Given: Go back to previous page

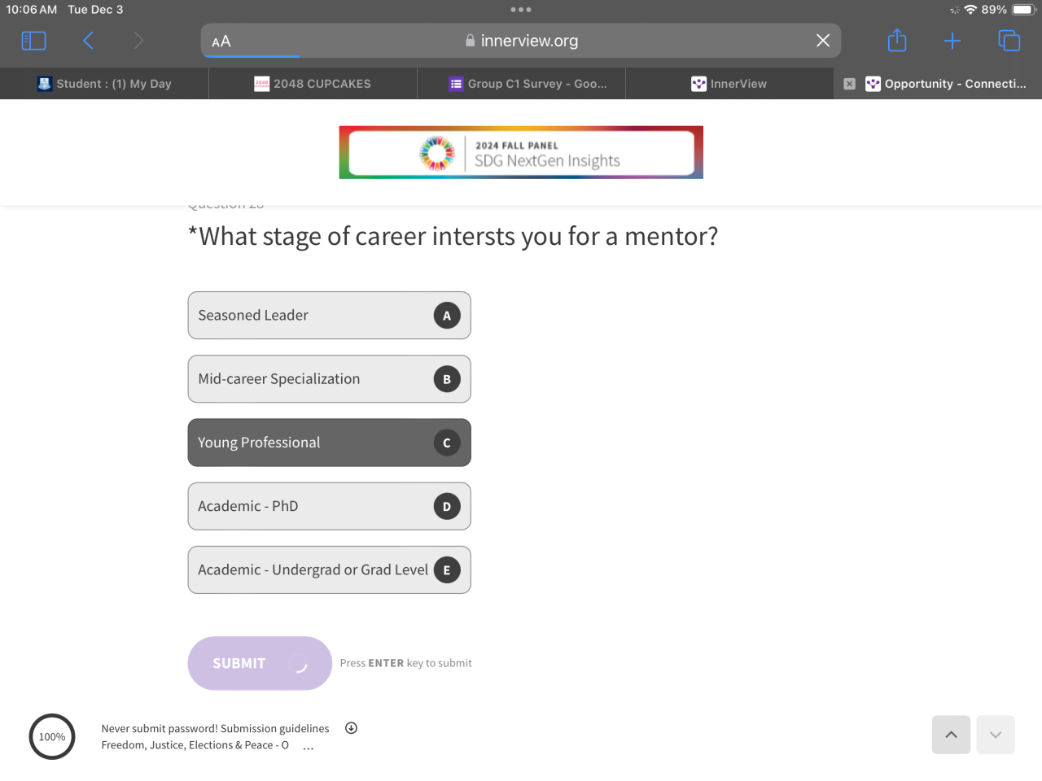Looking at the screenshot, I should pos(88,41).
